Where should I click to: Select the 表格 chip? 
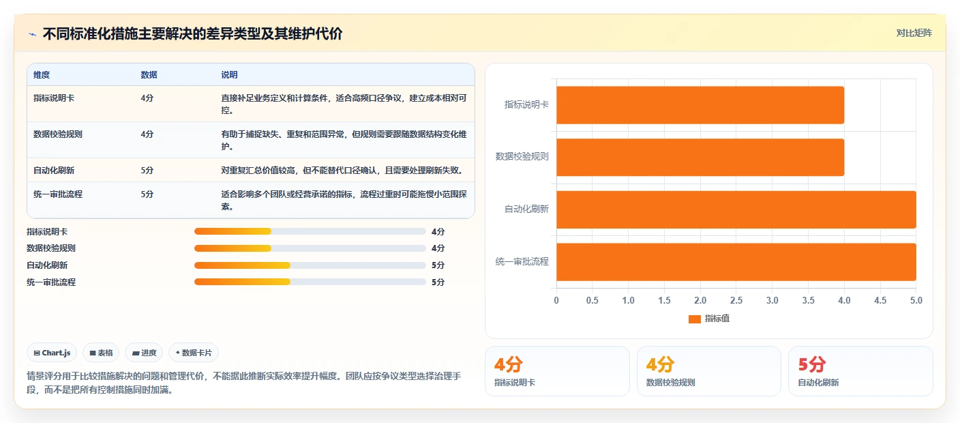click(101, 353)
